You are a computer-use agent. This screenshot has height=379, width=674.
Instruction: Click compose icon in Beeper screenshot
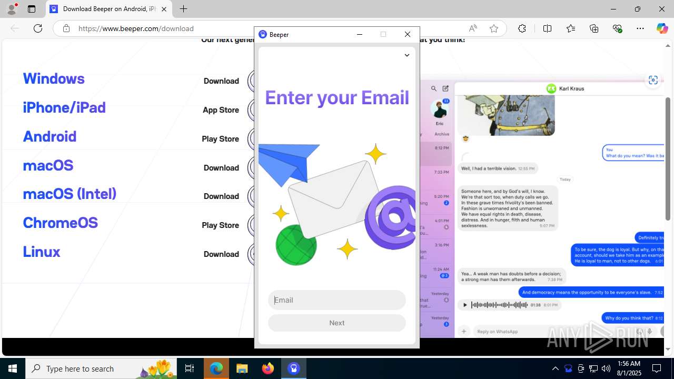445,88
